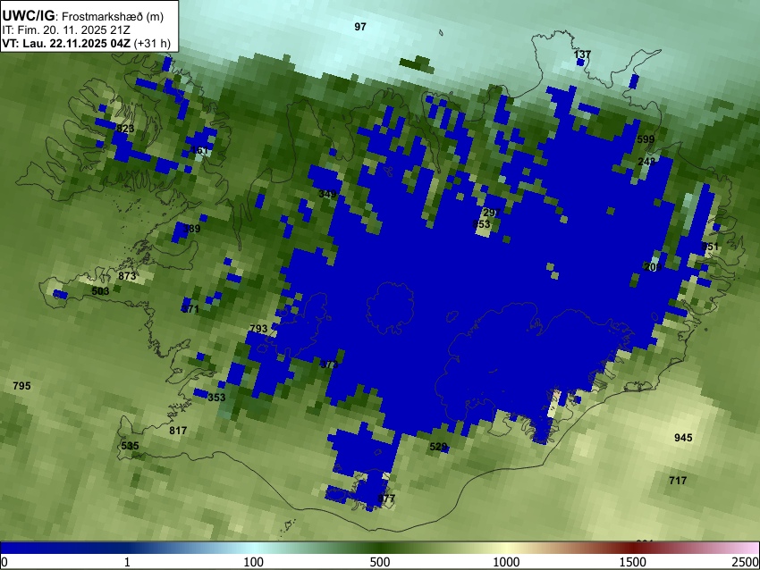This screenshot has width=760, height=570.
Task: Select the map value 297
Action: point(492,213)
